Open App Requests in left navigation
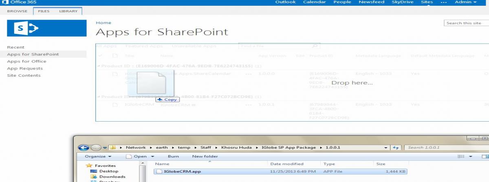This screenshot has height=182, width=489. tap(25, 69)
